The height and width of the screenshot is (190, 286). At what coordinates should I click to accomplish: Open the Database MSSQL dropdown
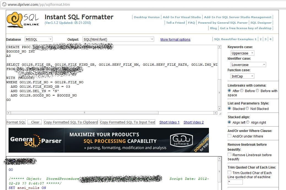[39, 39]
